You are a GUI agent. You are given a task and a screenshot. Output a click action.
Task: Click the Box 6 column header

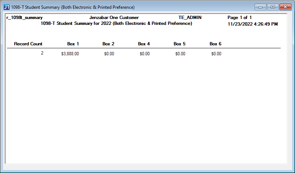[215, 44]
